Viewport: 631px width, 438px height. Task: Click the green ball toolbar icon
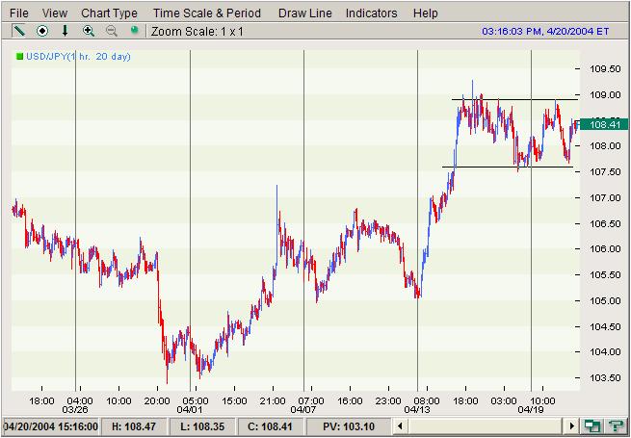pyautogui.click(x=135, y=31)
